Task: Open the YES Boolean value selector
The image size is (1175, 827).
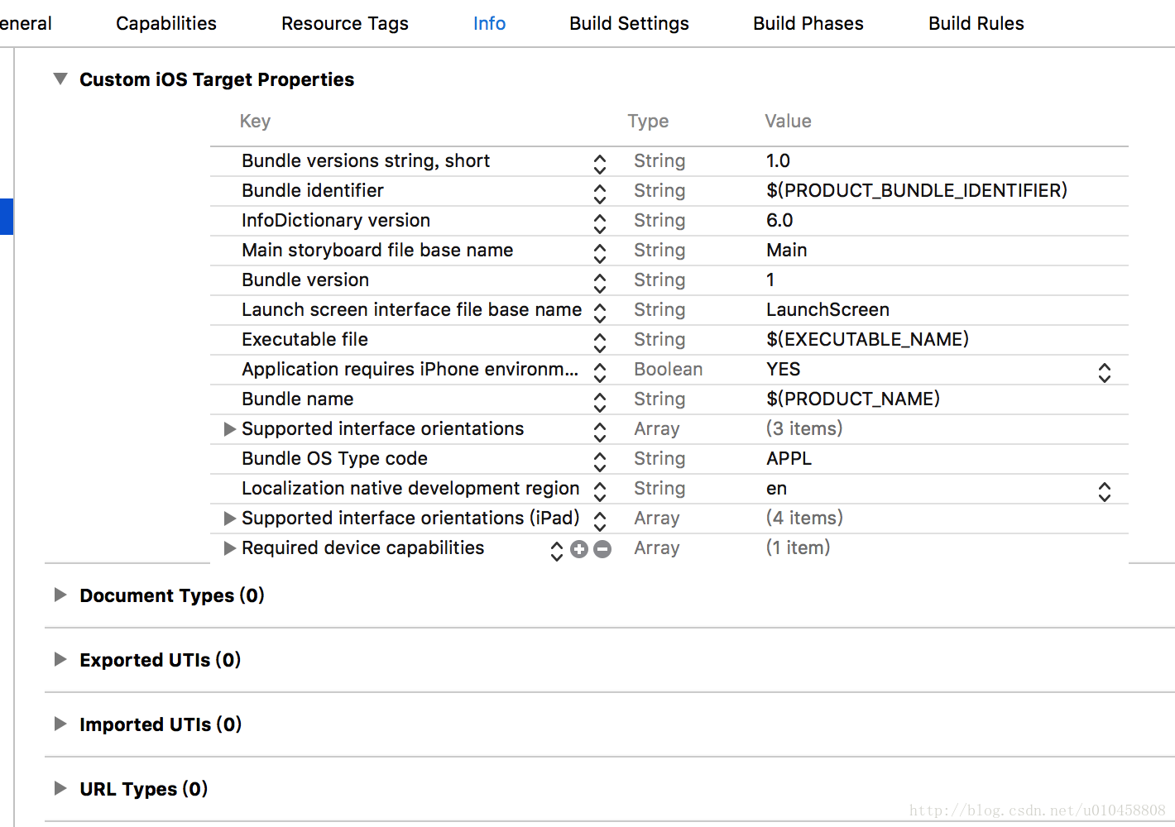Action: [x=1105, y=372]
